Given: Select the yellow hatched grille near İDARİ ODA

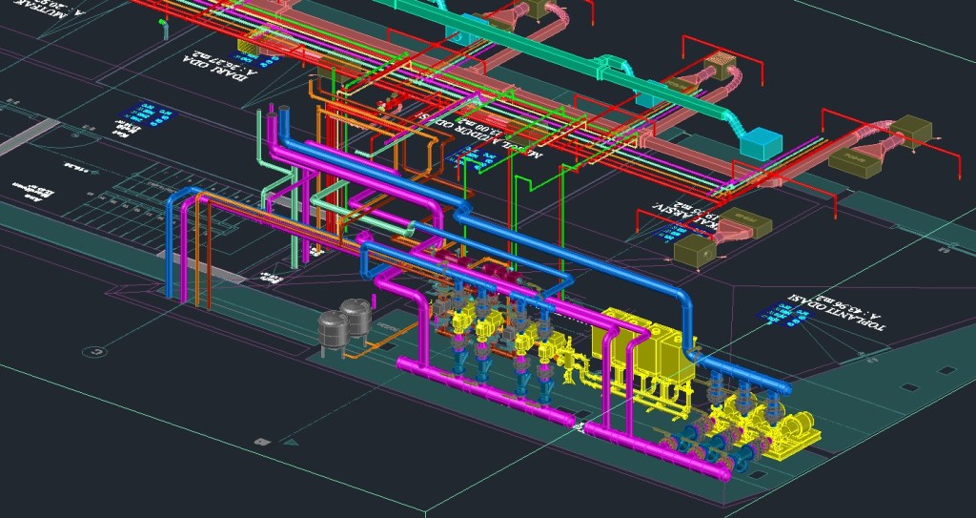Looking at the screenshot, I should (x=246, y=44).
